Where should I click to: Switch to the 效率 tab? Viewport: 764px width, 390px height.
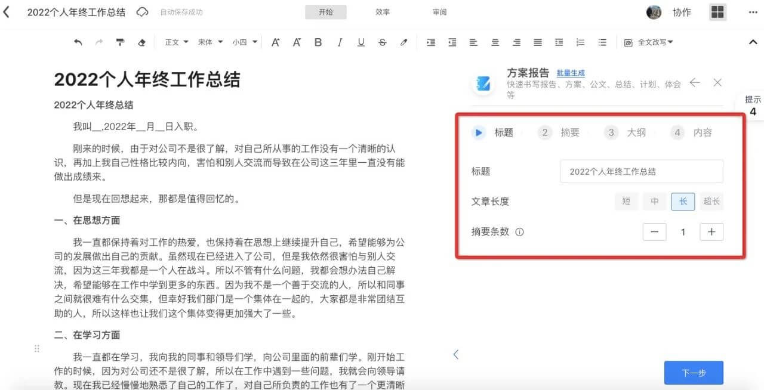point(383,12)
